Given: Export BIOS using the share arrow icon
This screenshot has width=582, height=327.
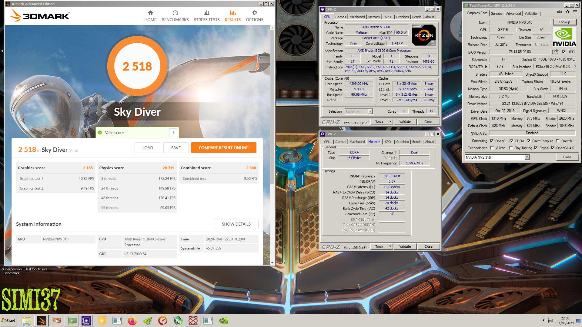Looking at the screenshot, I should [555, 52].
